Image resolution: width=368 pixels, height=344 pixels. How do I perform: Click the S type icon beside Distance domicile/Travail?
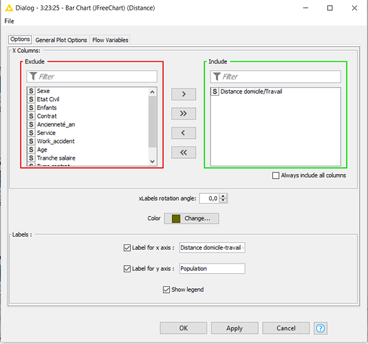click(215, 92)
